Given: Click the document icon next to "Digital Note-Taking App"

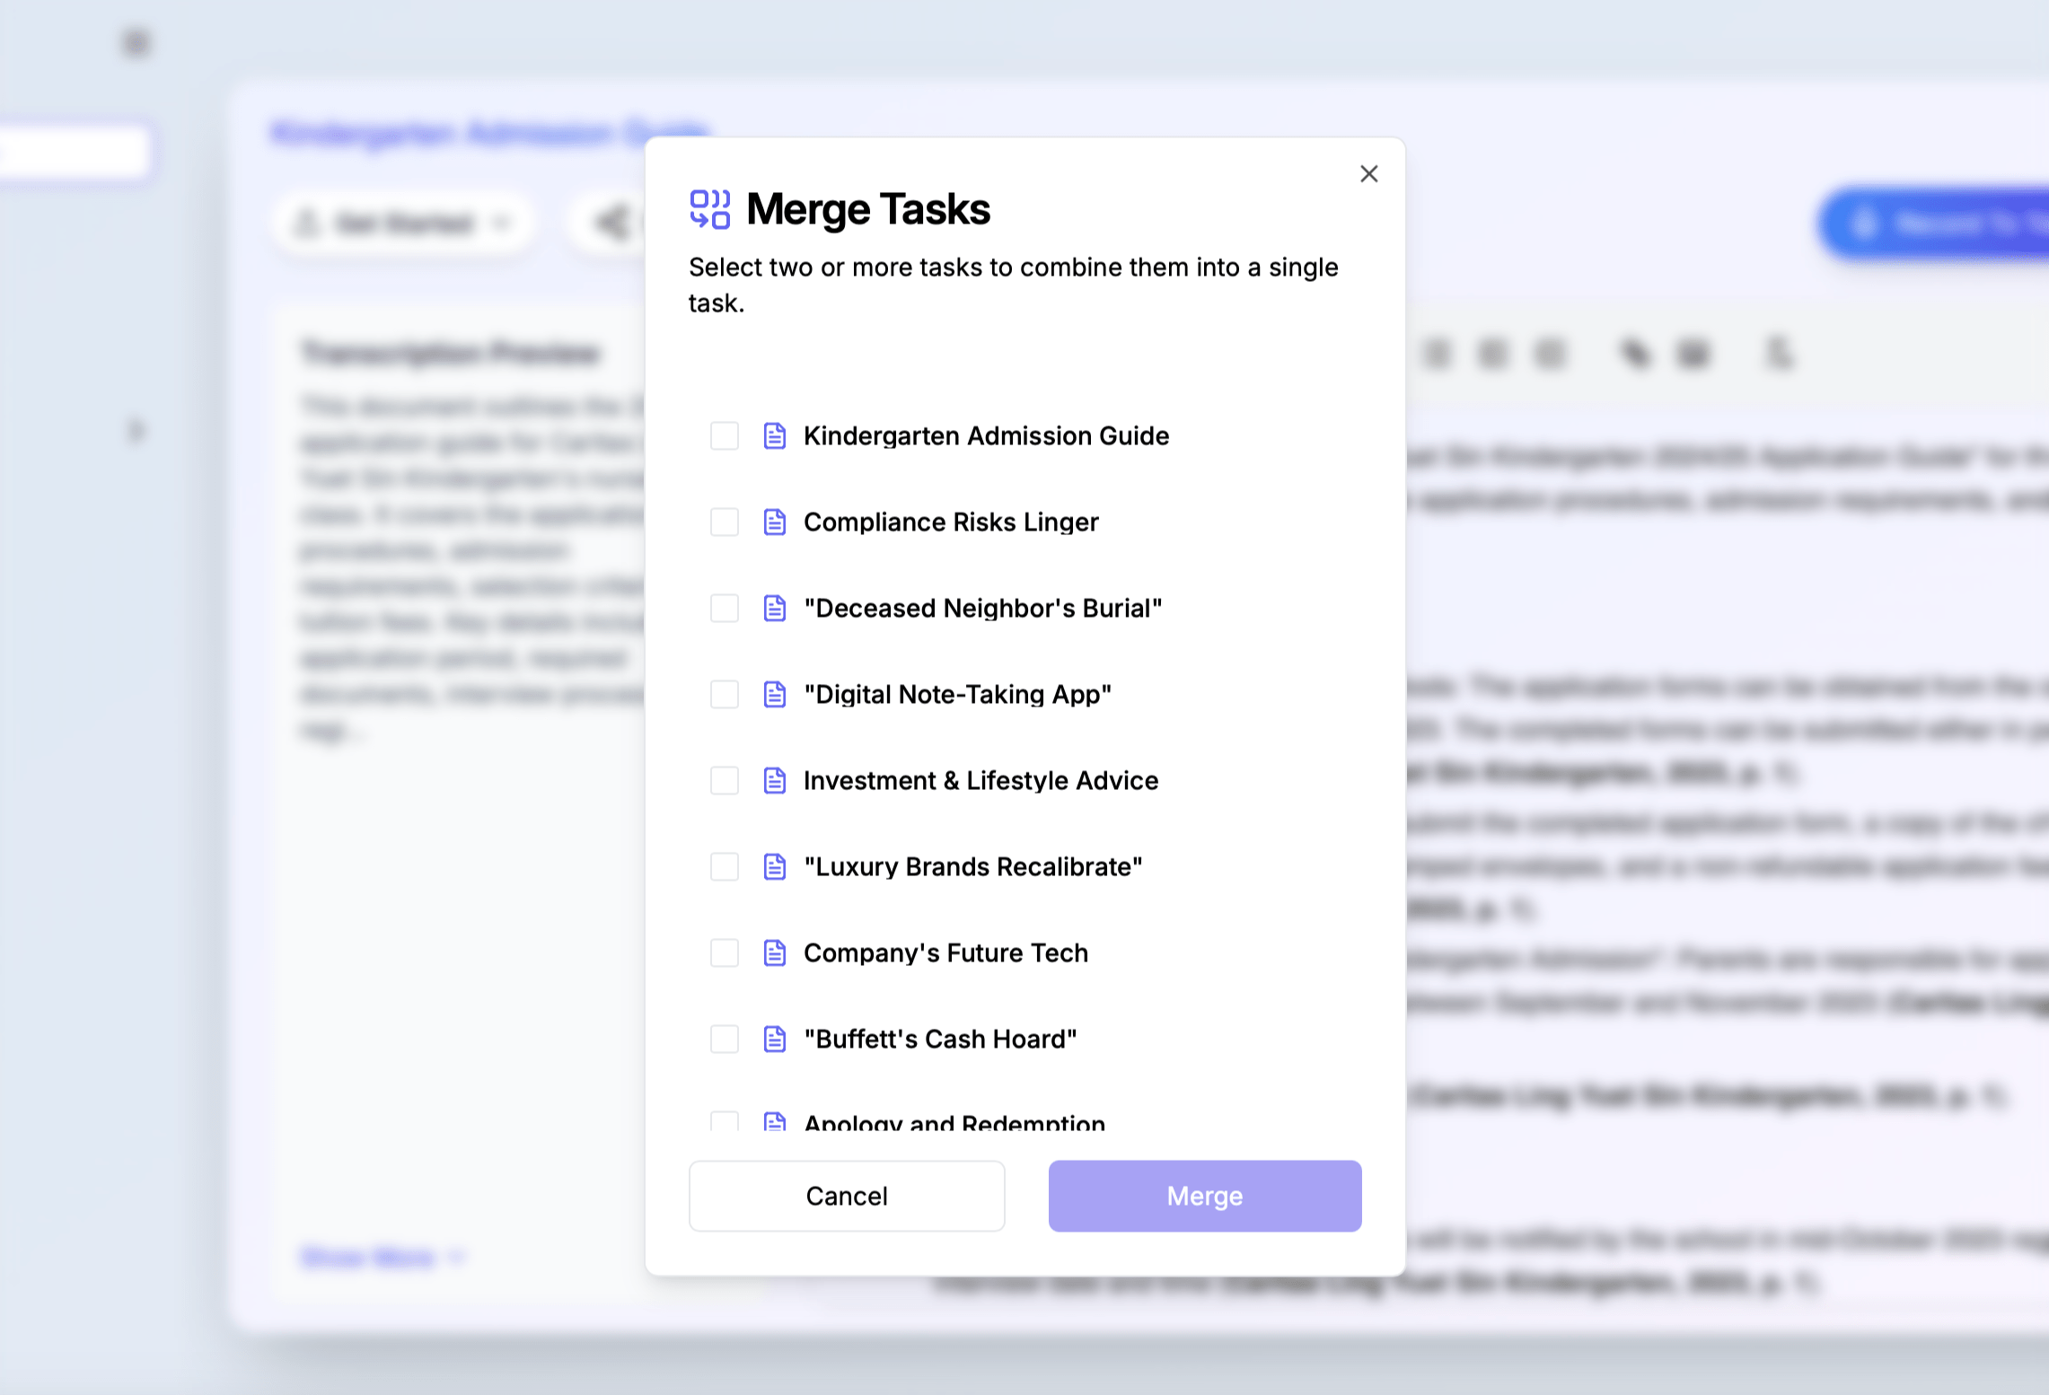Looking at the screenshot, I should tap(773, 694).
